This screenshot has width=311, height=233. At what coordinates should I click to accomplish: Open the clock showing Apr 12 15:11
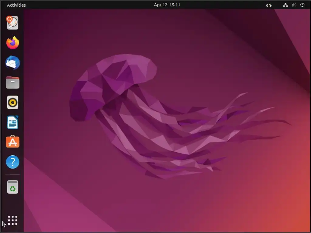pos(167,5)
